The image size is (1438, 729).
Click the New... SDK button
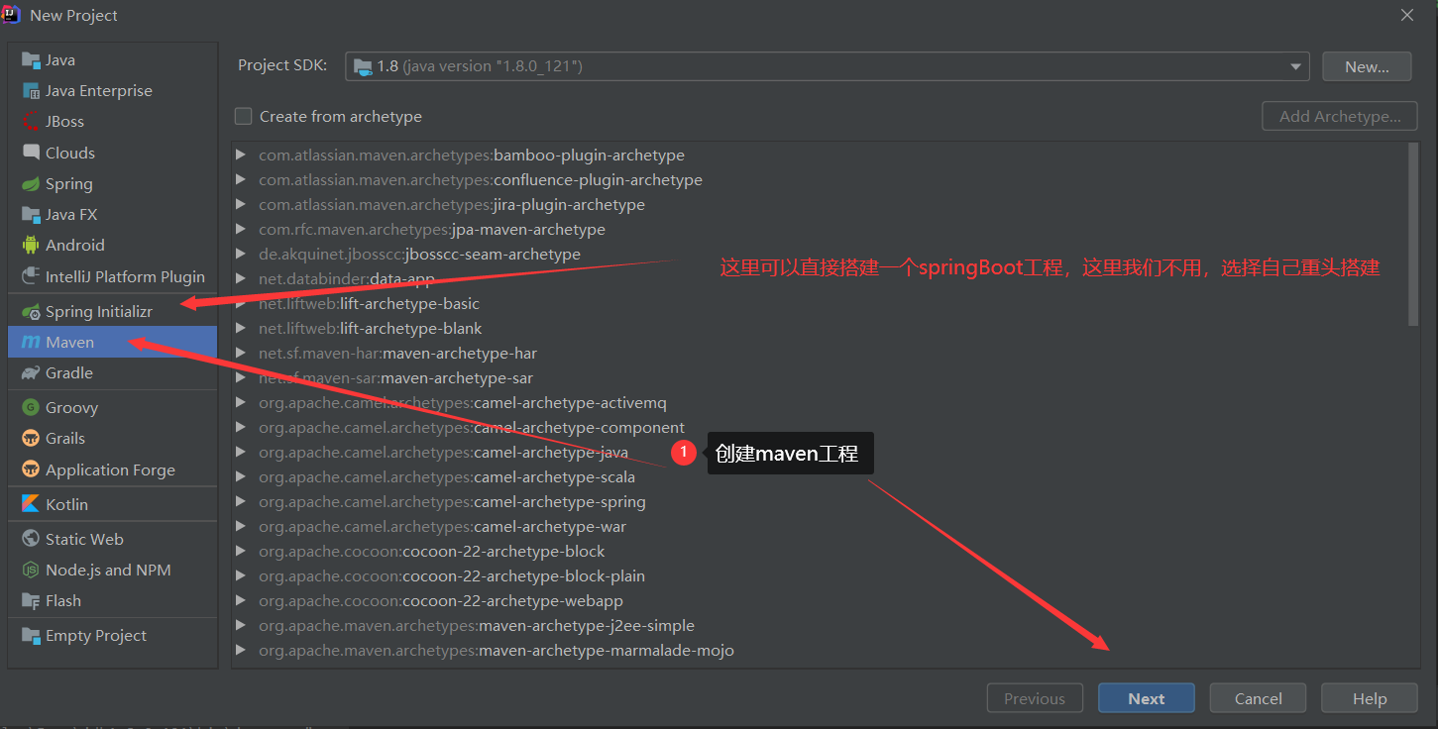pos(1367,66)
